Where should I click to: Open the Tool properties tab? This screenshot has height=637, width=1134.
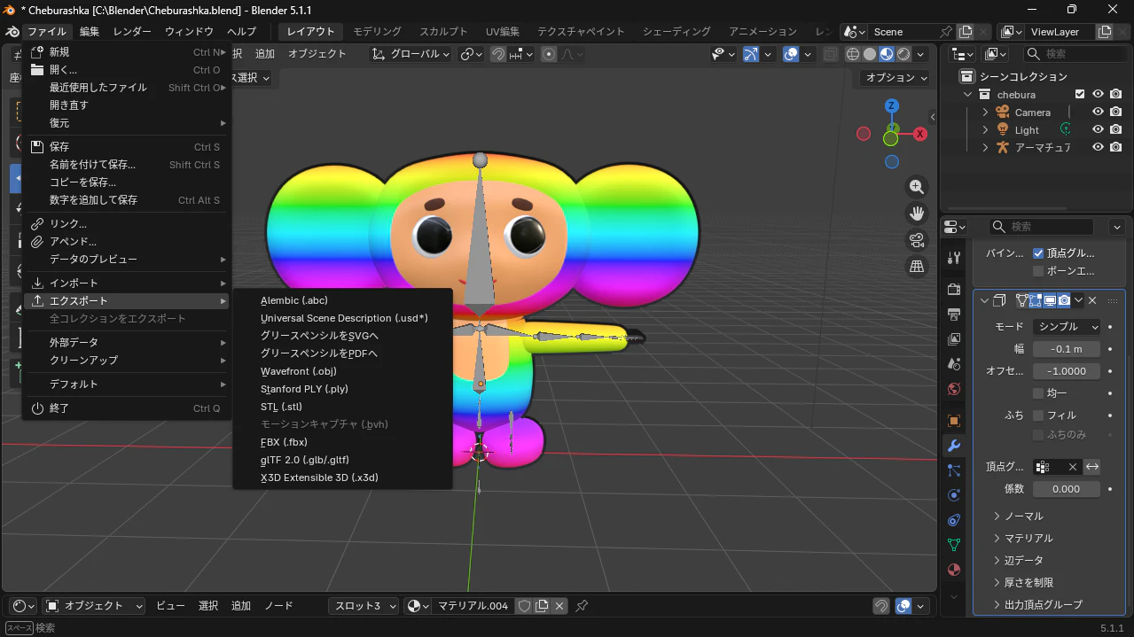[x=954, y=258]
